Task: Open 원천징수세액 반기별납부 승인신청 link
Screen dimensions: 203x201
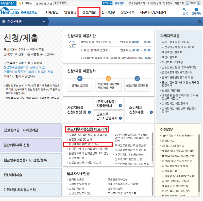Action: tap(89, 149)
